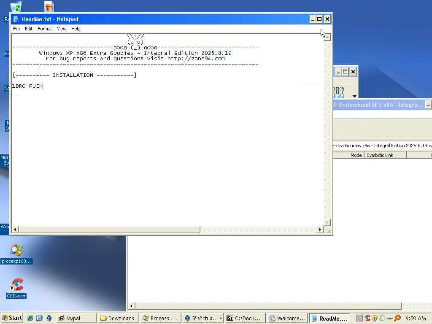Image resolution: width=432 pixels, height=324 pixels.
Task: Click the tools wrench icon in background window
Action: coord(339,92)
